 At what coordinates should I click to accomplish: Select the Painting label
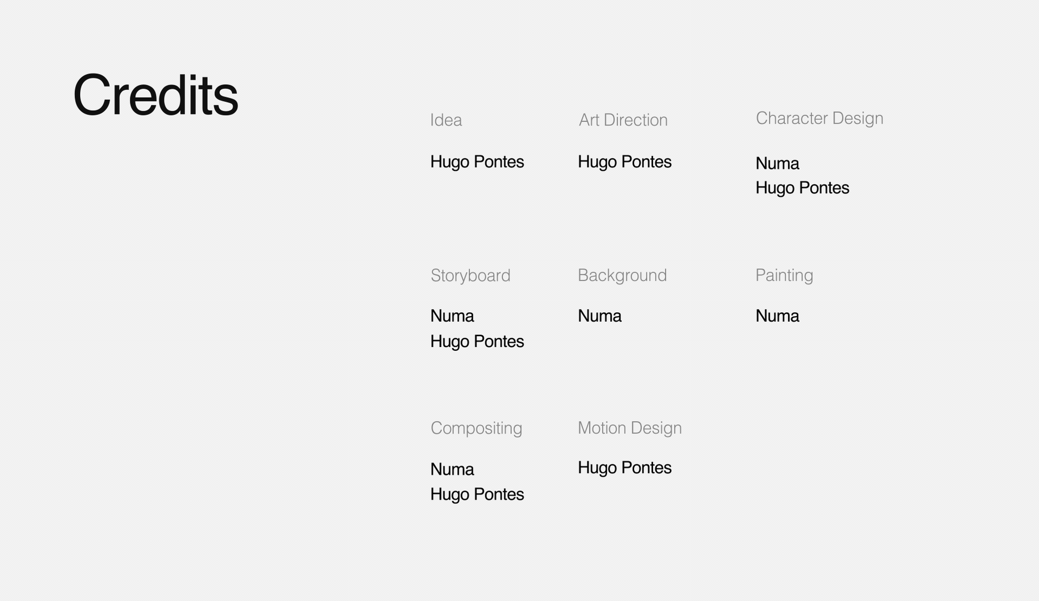[x=784, y=275]
